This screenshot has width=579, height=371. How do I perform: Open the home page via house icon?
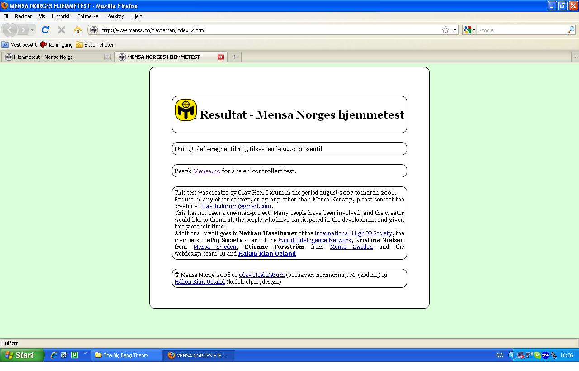(78, 30)
